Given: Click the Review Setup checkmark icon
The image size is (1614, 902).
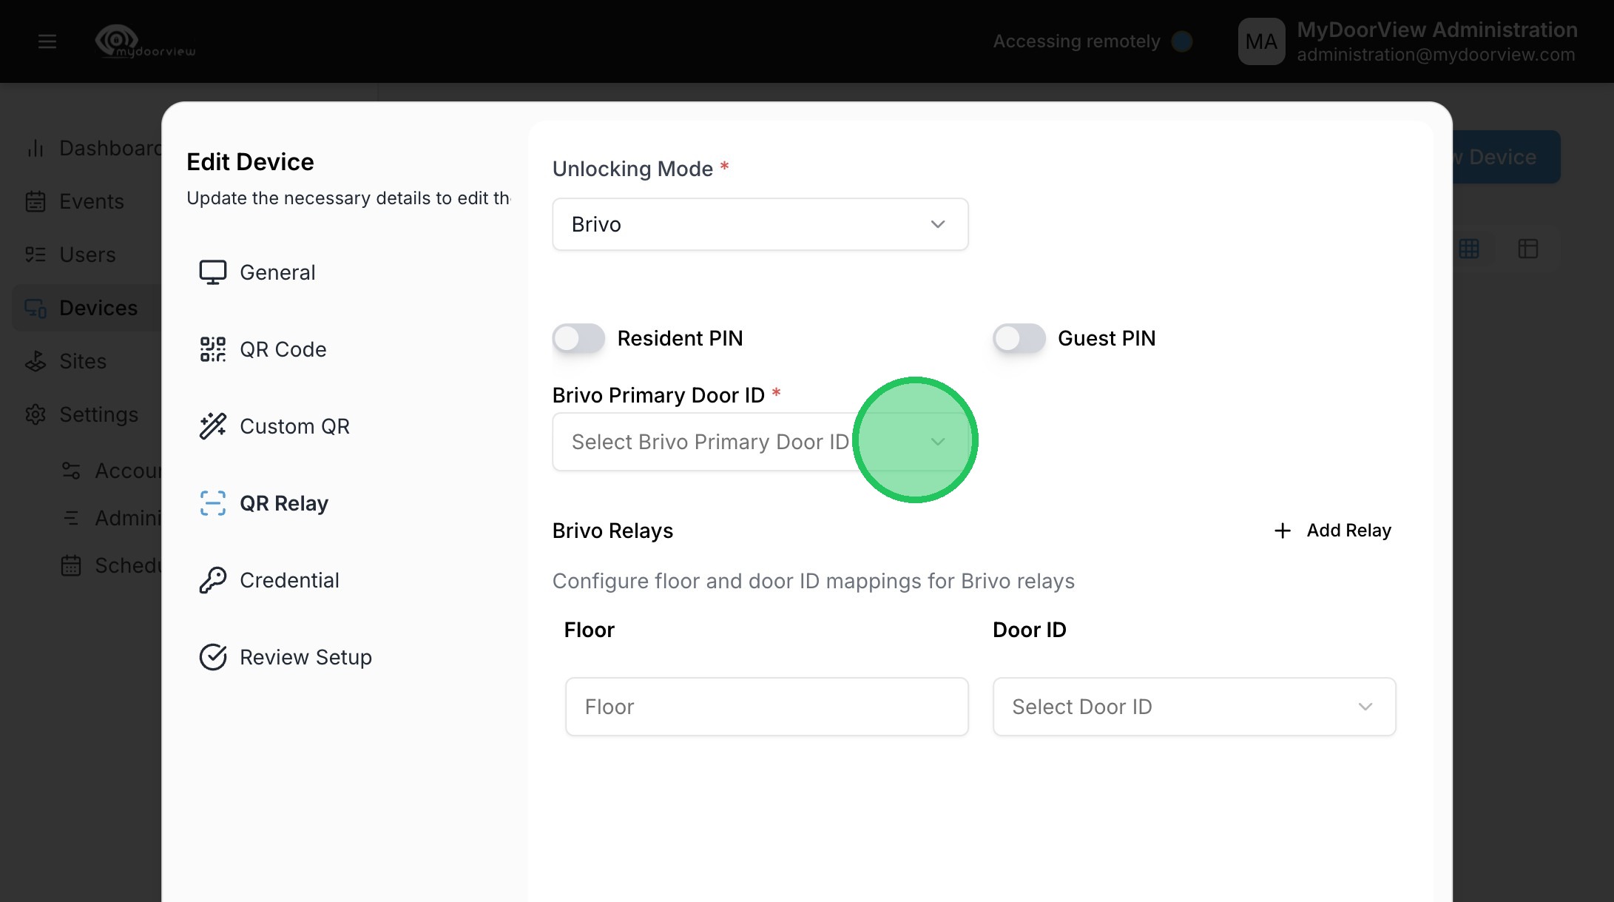Looking at the screenshot, I should [x=212, y=657].
